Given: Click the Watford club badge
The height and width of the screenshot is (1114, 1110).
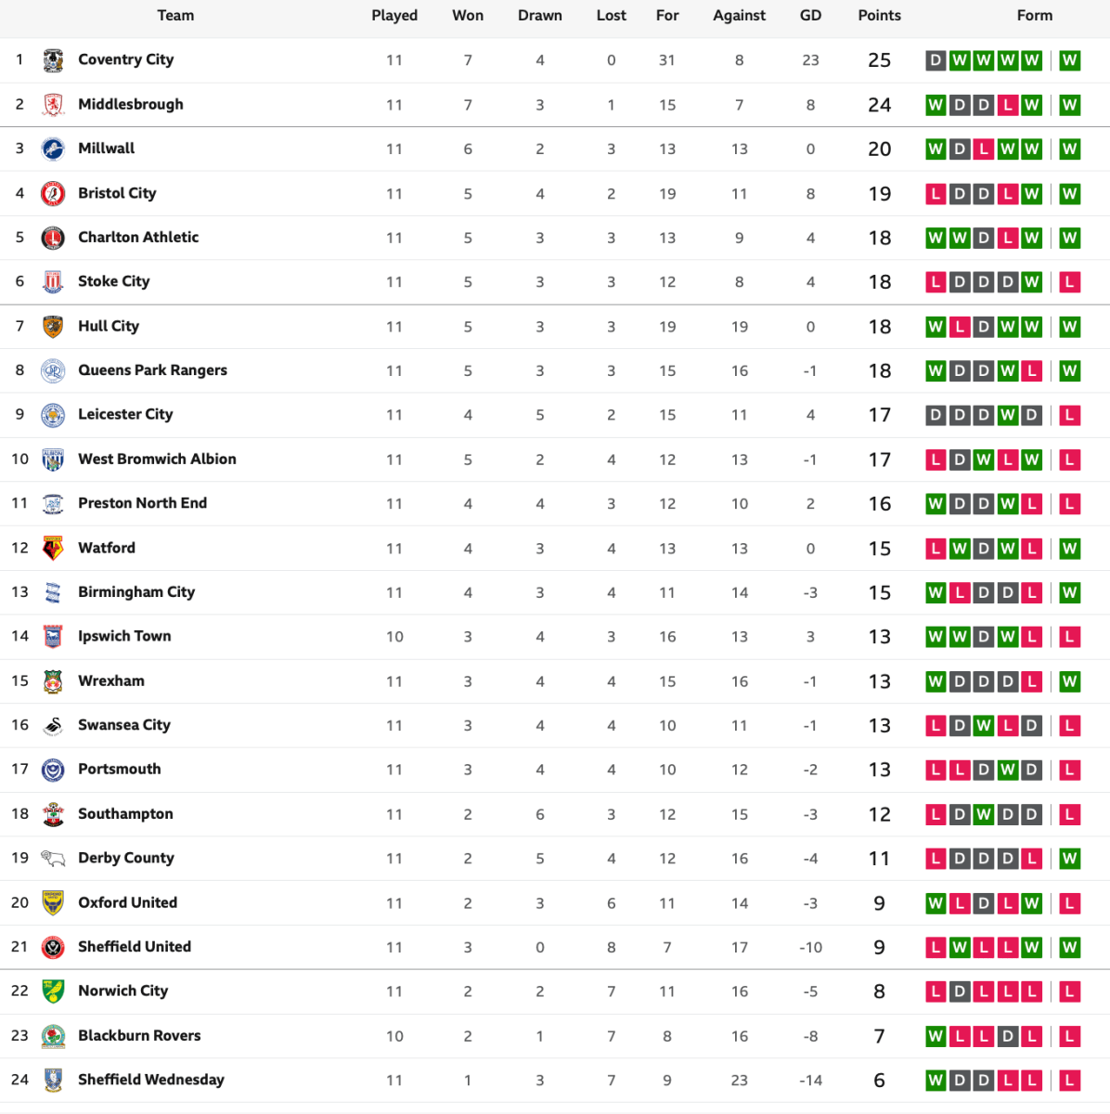Looking at the screenshot, I should coord(53,549).
